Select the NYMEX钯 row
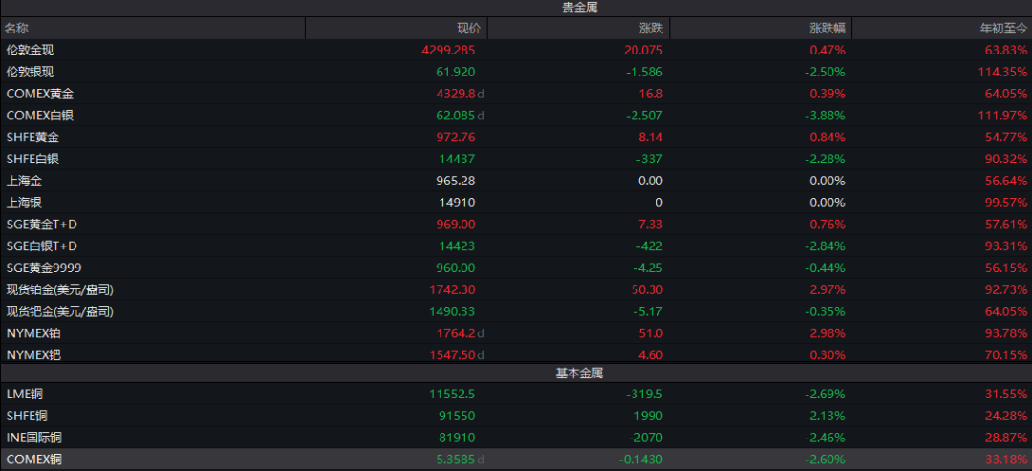This screenshot has height=471, width=1032. [33, 354]
